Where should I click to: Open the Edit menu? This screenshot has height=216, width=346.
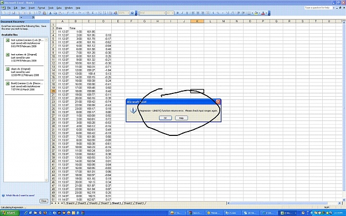click(16, 8)
